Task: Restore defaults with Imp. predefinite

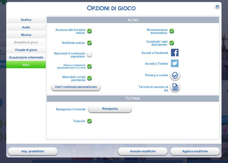Action: click(33, 151)
